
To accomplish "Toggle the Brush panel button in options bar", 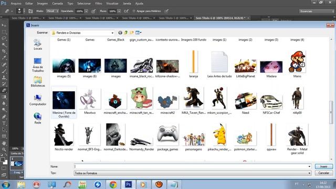I will [x=30, y=11].
